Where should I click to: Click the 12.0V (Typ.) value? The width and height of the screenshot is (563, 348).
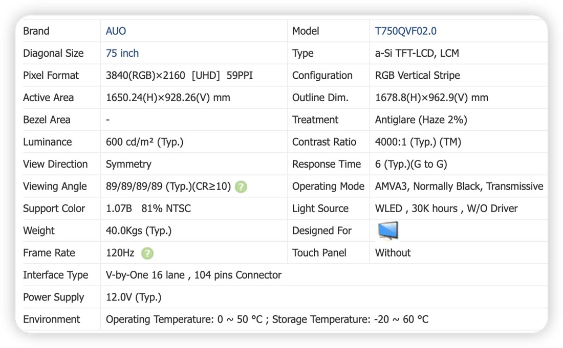134,298
